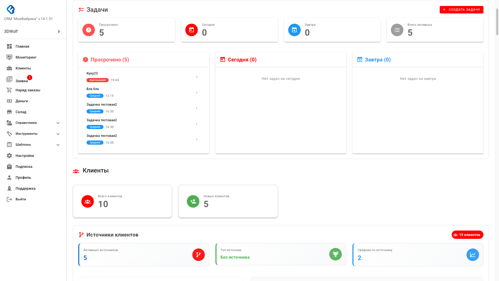Open Monitoring via its sidebar monitor icon
499x281 pixels.
[x=9, y=57]
